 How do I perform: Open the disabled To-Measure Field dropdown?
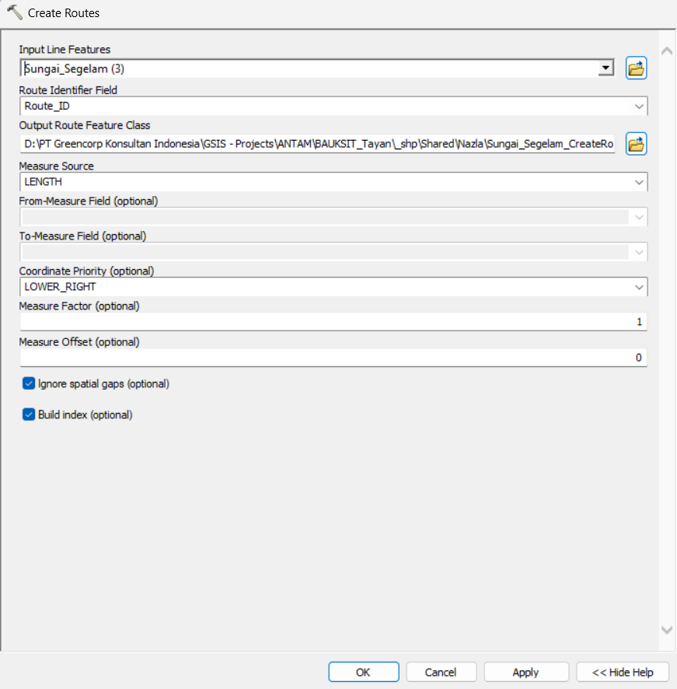click(x=639, y=252)
